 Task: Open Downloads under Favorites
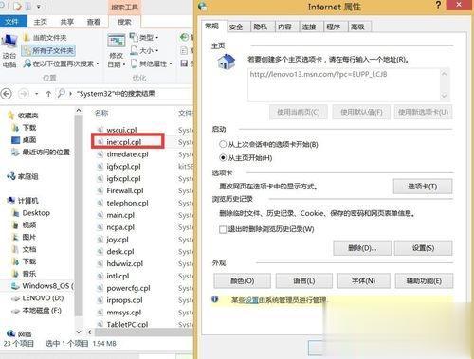point(24,128)
